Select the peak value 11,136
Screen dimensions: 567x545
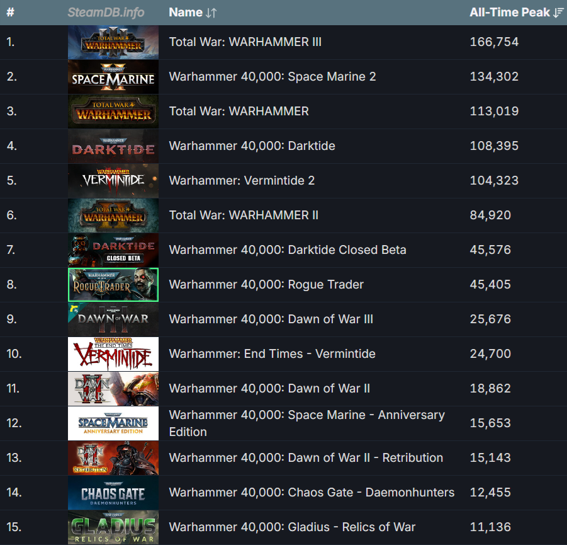pyautogui.click(x=490, y=527)
